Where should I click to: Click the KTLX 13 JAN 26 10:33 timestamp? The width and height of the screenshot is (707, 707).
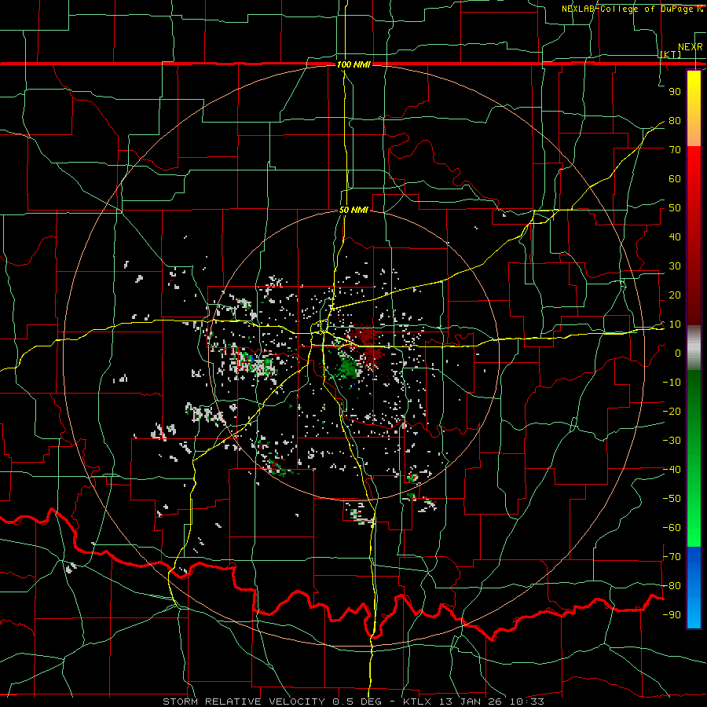tap(474, 702)
